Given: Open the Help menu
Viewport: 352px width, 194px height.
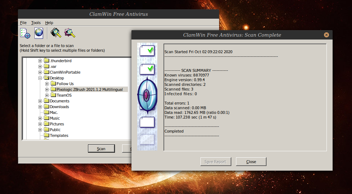Looking at the screenshot, I should pos(49,23).
